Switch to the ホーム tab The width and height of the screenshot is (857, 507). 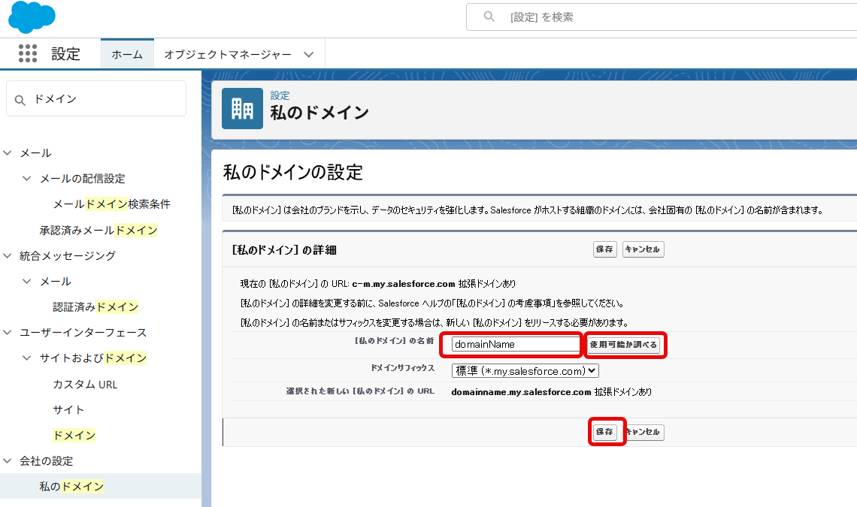click(127, 54)
